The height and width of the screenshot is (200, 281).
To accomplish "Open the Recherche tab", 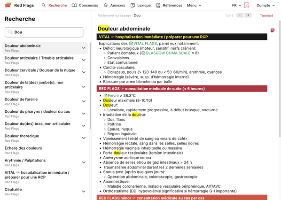I will pos(54,5).
